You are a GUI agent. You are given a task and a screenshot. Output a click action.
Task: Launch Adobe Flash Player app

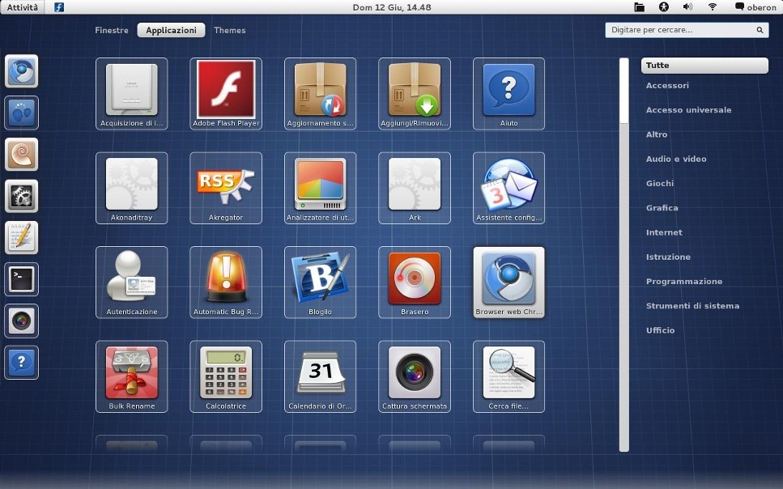click(226, 94)
